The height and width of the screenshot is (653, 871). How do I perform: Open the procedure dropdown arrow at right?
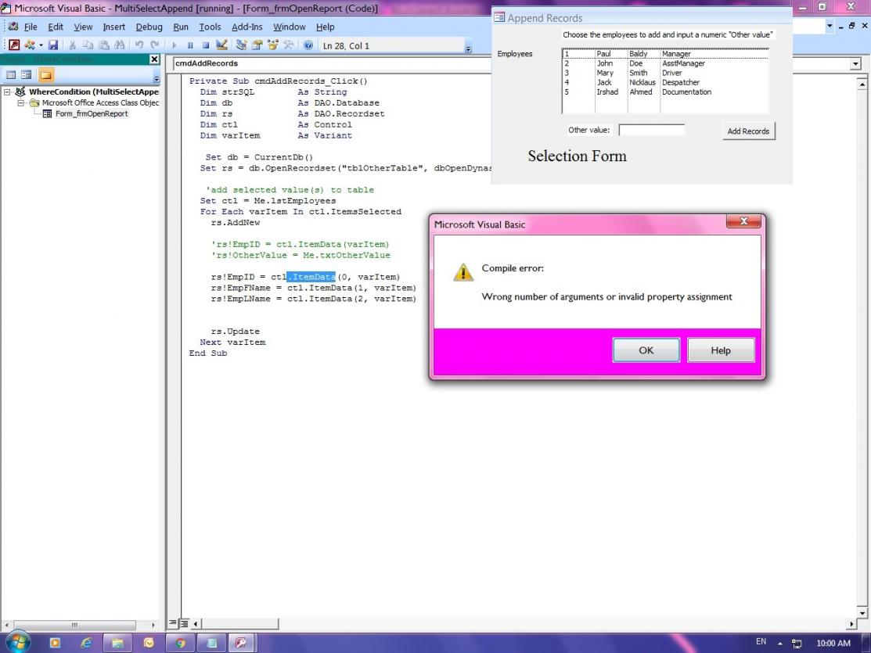(855, 64)
